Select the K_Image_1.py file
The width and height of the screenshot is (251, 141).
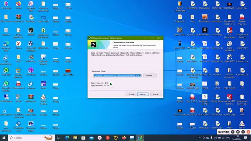point(242,58)
